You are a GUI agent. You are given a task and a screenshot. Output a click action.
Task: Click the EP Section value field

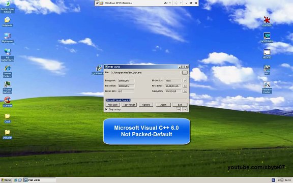click(x=173, y=81)
